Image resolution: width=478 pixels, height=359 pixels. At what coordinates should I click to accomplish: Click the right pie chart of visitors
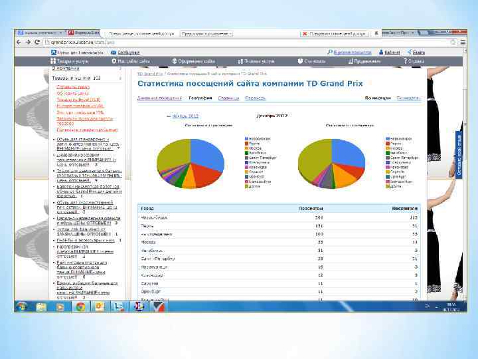coord(332,164)
